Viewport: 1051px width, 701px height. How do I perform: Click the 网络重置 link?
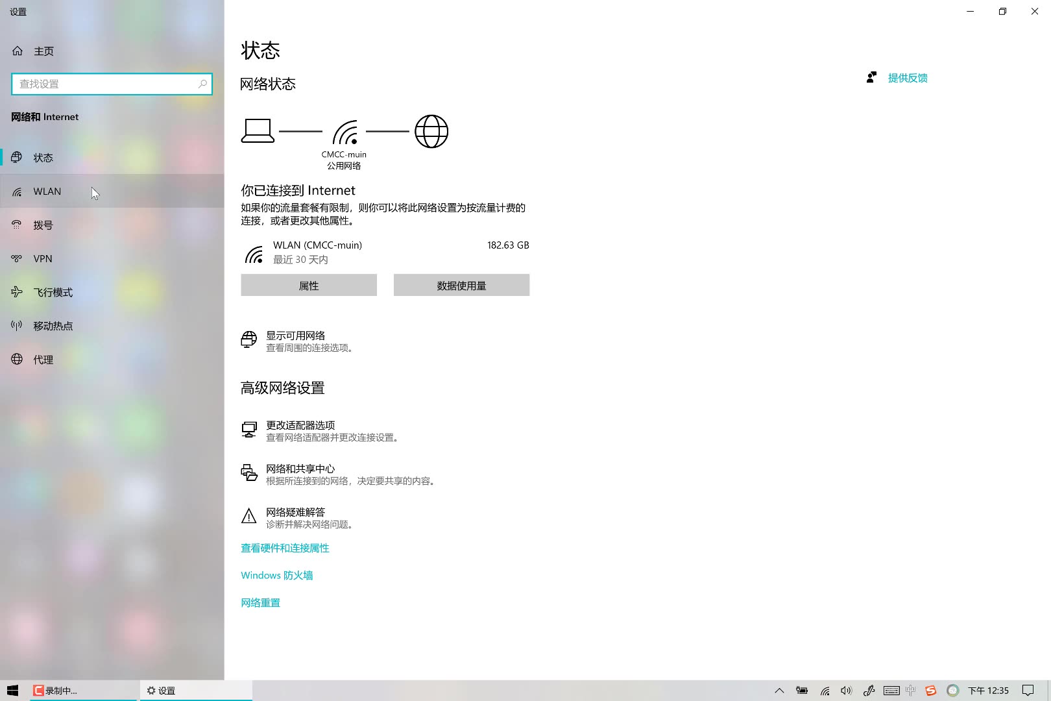tap(260, 602)
